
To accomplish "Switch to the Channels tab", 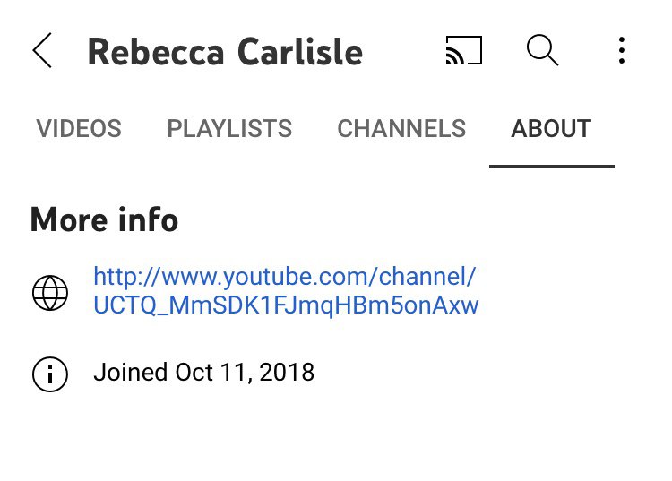I will pyautogui.click(x=401, y=128).
